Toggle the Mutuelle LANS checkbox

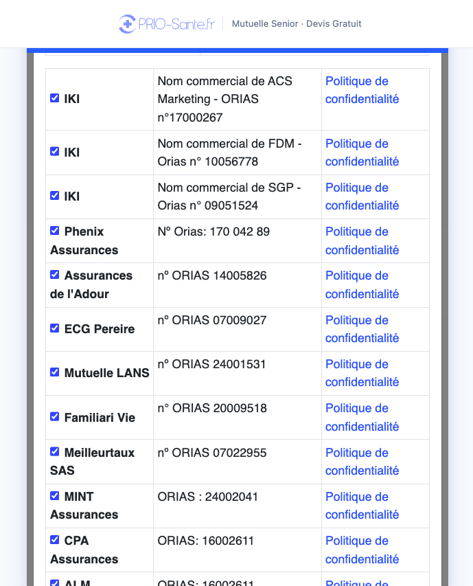[x=54, y=372]
